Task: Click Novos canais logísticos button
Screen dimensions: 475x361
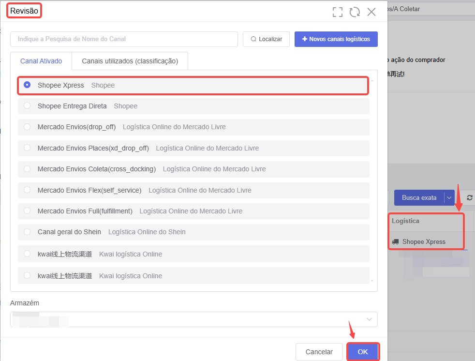Action: 336,39
